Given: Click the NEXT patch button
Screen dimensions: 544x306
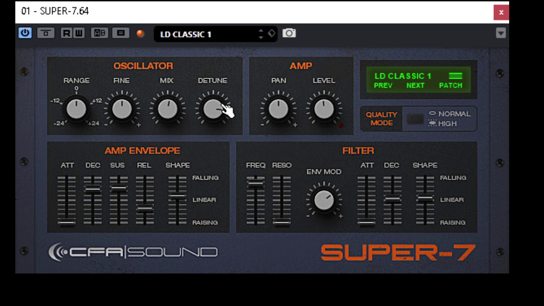Looking at the screenshot, I should click(x=415, y=85).
